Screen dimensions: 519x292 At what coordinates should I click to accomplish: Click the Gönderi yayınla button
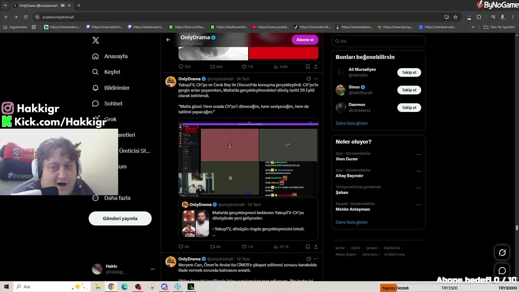[x=120, y=219]
